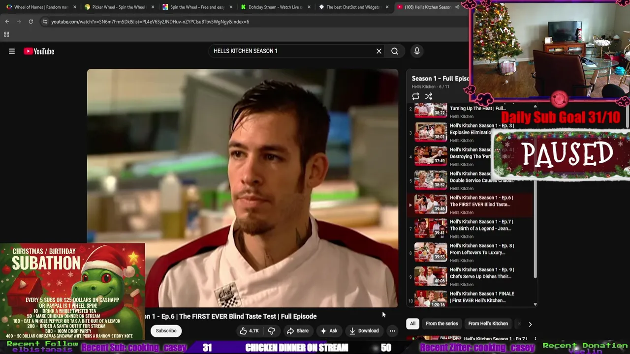Select currently playing Ep.6 Blind Taste Test

pos(470,205)
